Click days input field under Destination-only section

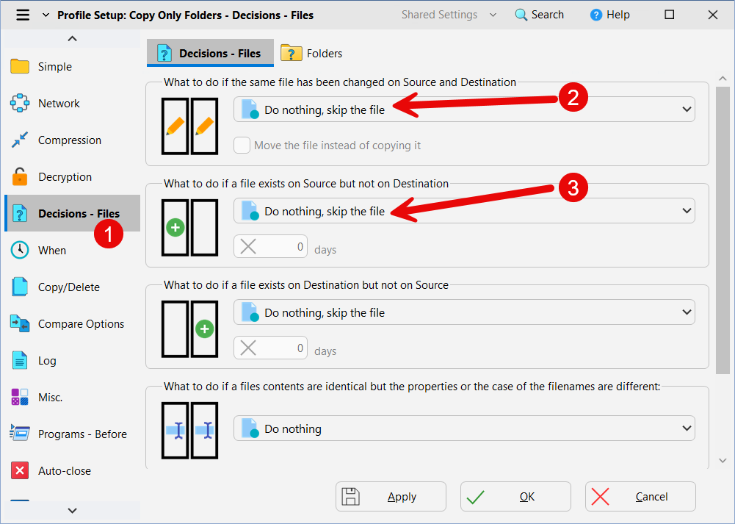tap(270, 348)
